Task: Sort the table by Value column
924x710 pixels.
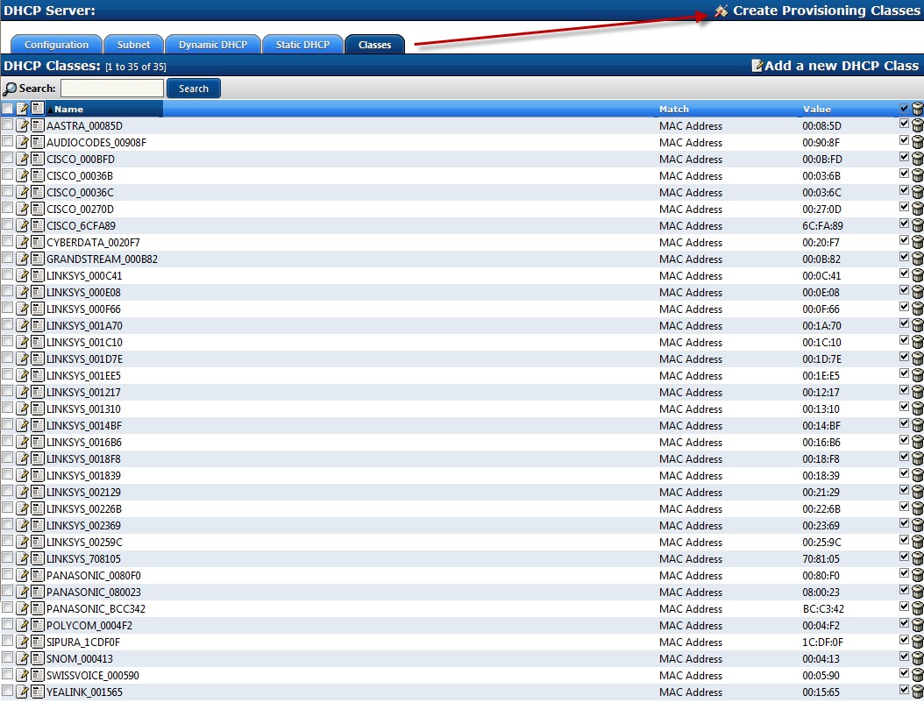Action: pyautogui.click(x=817, y=109)
